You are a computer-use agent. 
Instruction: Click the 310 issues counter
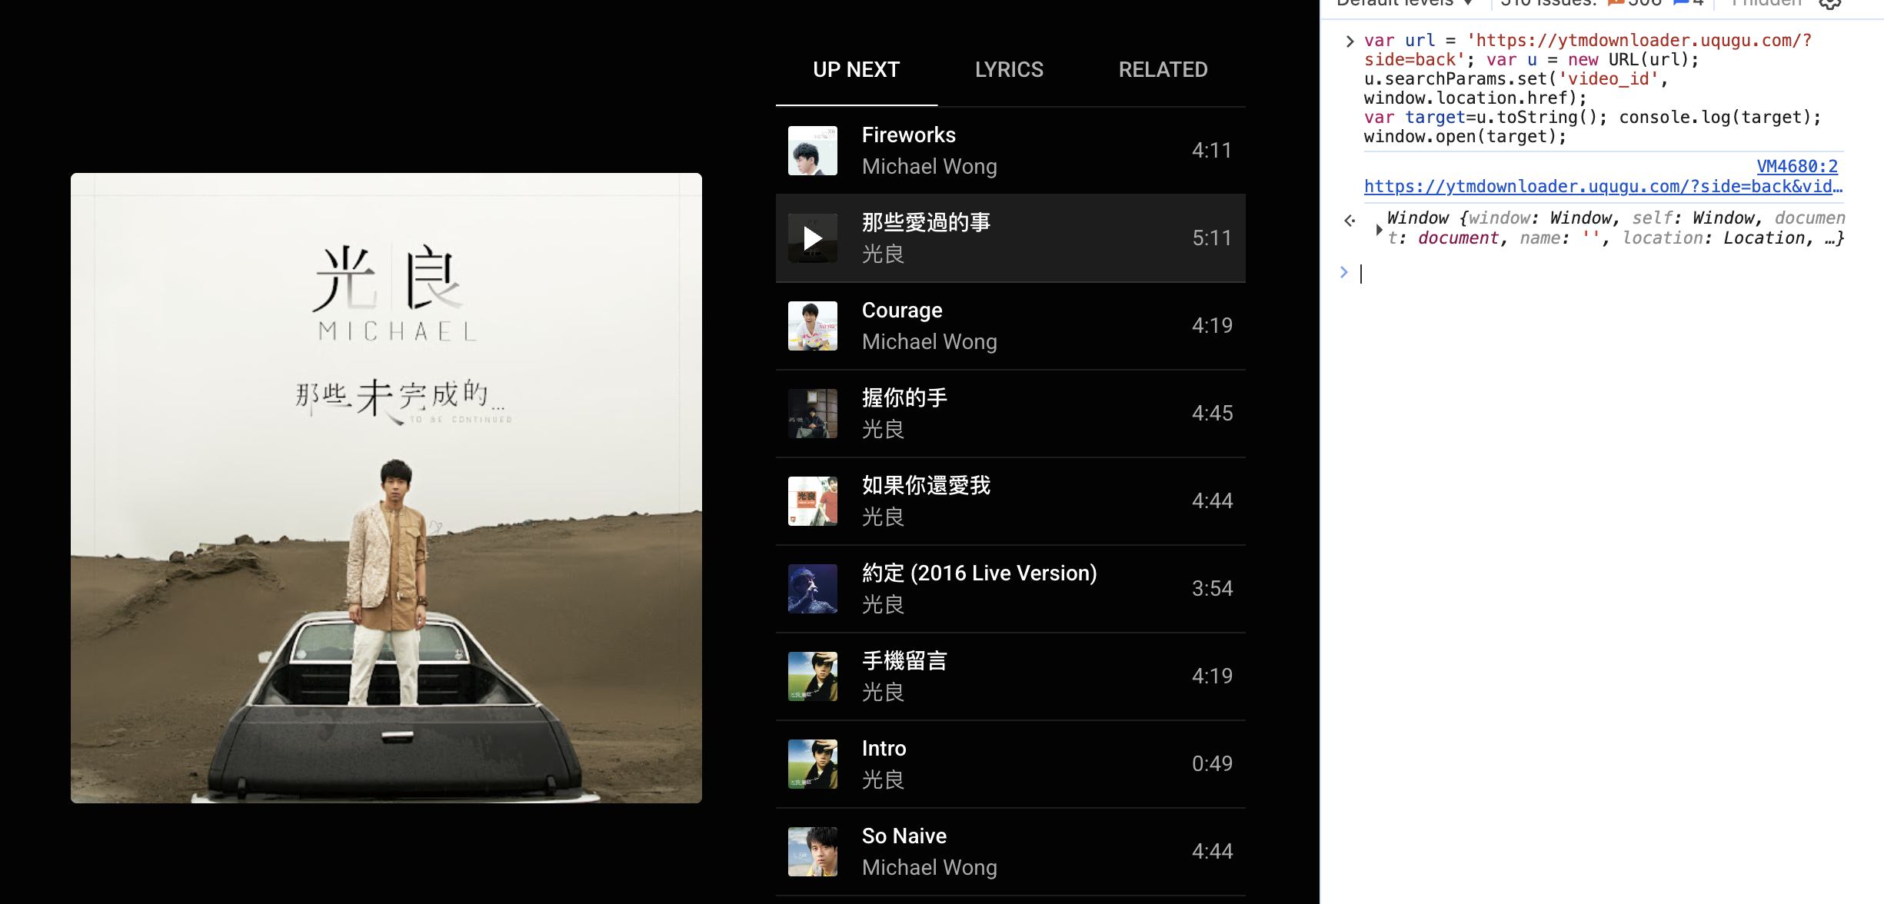pyautogui.click(x=1547, y=4)
